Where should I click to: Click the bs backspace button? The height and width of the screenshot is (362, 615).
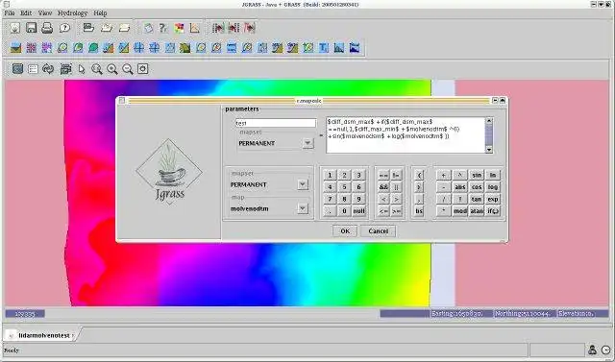click(x=419, y=211)
